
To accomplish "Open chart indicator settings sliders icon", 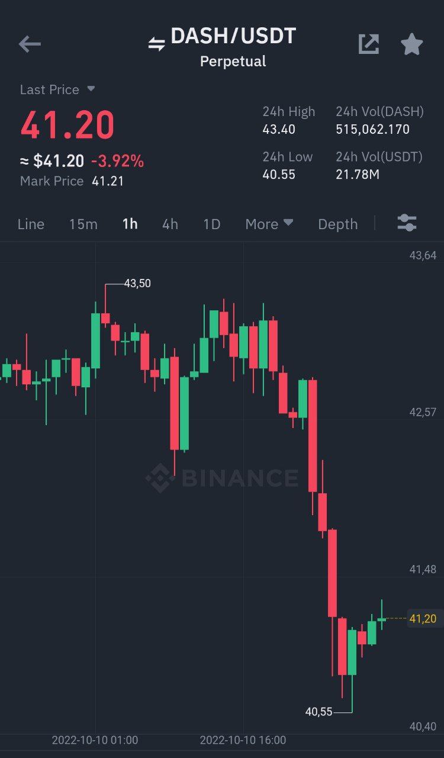I will click(x=407, y=223).
